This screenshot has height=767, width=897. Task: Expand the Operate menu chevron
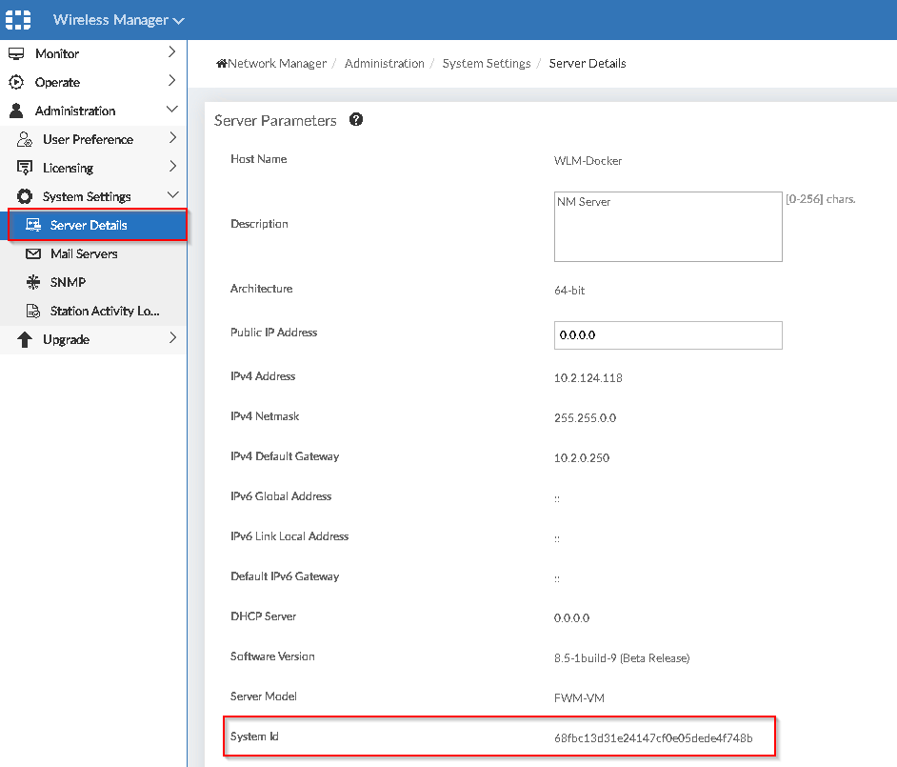pyautogui.click(x=171, y=81)
